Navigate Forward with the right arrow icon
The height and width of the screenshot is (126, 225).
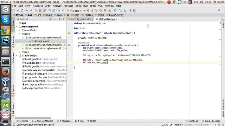tap(63, 10)
